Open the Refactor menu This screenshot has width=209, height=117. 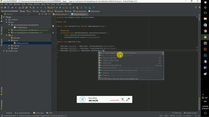[x=37, y=4]
